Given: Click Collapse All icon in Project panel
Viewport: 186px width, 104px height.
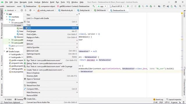Looking at the screenshot, I should pyautogui.click(x=26, y=10).
